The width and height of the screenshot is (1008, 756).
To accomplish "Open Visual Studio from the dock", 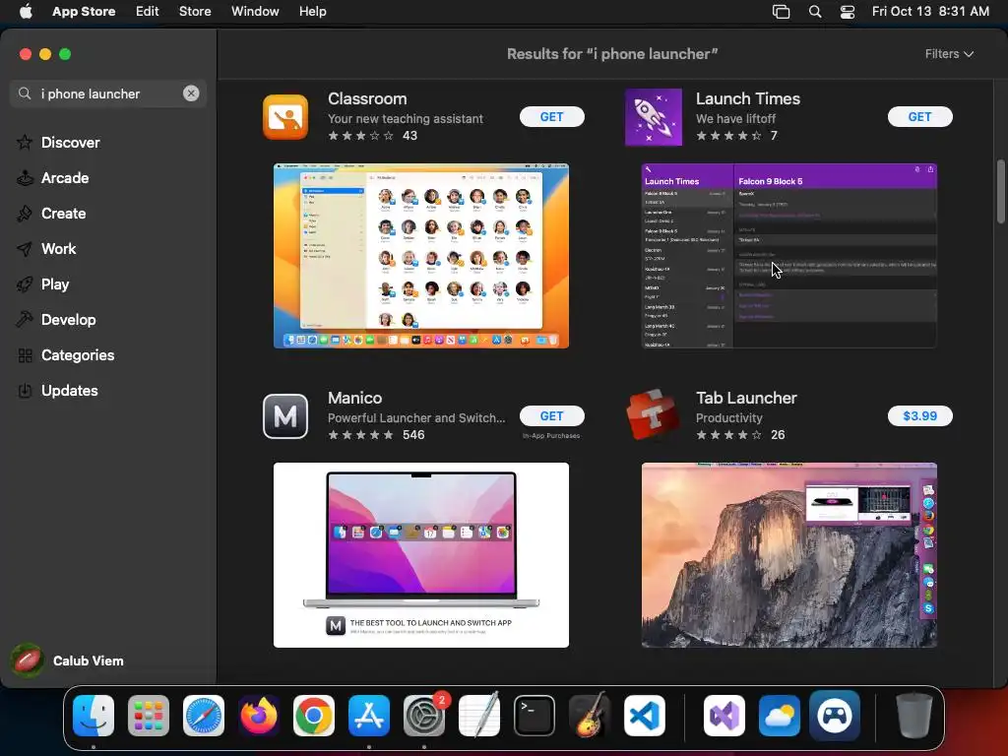I will coord(724,716).
